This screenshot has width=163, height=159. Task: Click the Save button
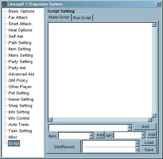pyautogui.click(x=149, y=150)
